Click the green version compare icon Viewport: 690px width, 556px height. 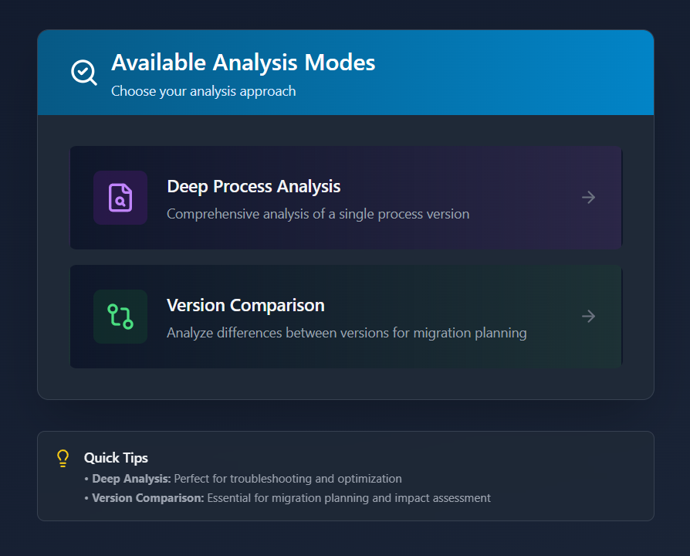pos(120,317)
